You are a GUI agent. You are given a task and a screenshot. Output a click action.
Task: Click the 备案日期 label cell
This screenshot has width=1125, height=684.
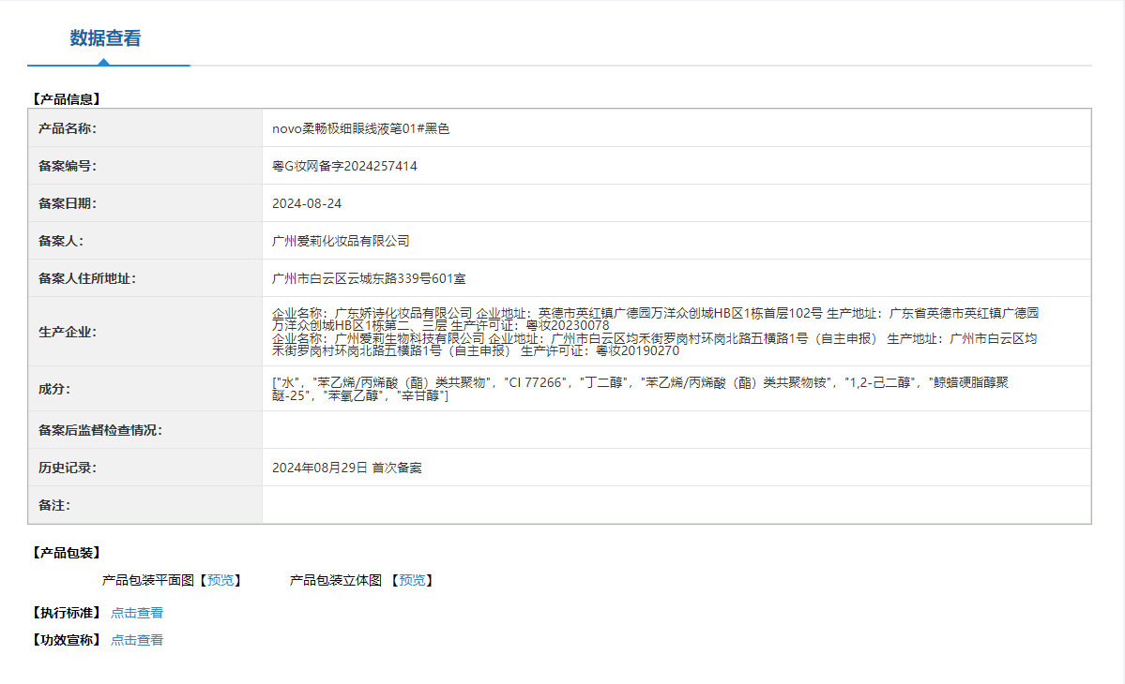click(x=144, y=203)
